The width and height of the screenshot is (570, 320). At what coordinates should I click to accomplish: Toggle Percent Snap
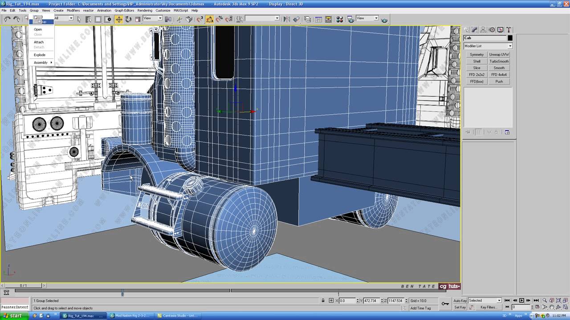pyautogui.click(x=219, y=19)
